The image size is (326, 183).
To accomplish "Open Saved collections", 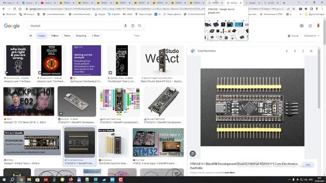I will click(293, 36).
